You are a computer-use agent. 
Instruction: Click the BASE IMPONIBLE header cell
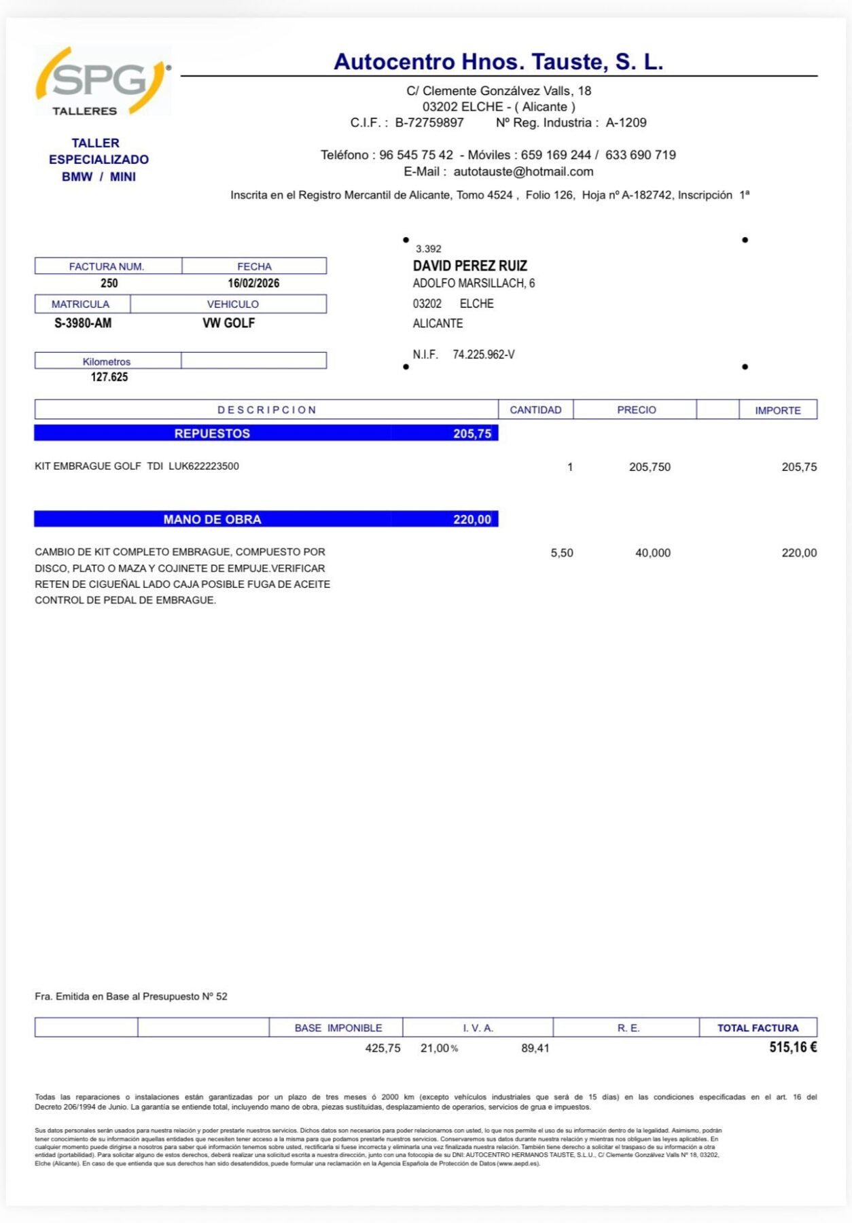tap(338, 1028)
